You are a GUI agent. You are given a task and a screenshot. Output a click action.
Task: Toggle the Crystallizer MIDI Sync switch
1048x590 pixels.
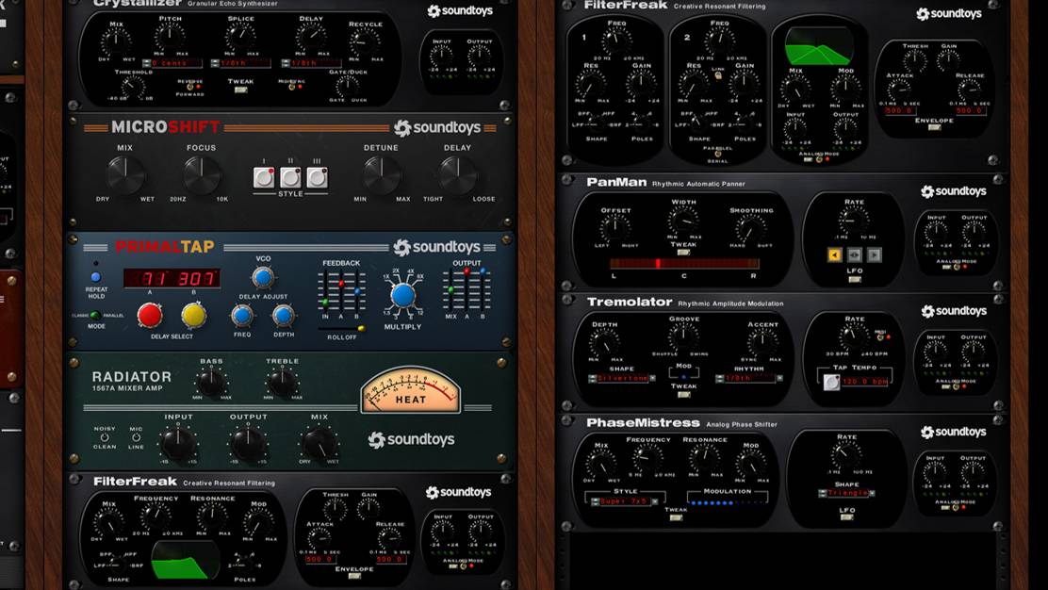[291, 87]
